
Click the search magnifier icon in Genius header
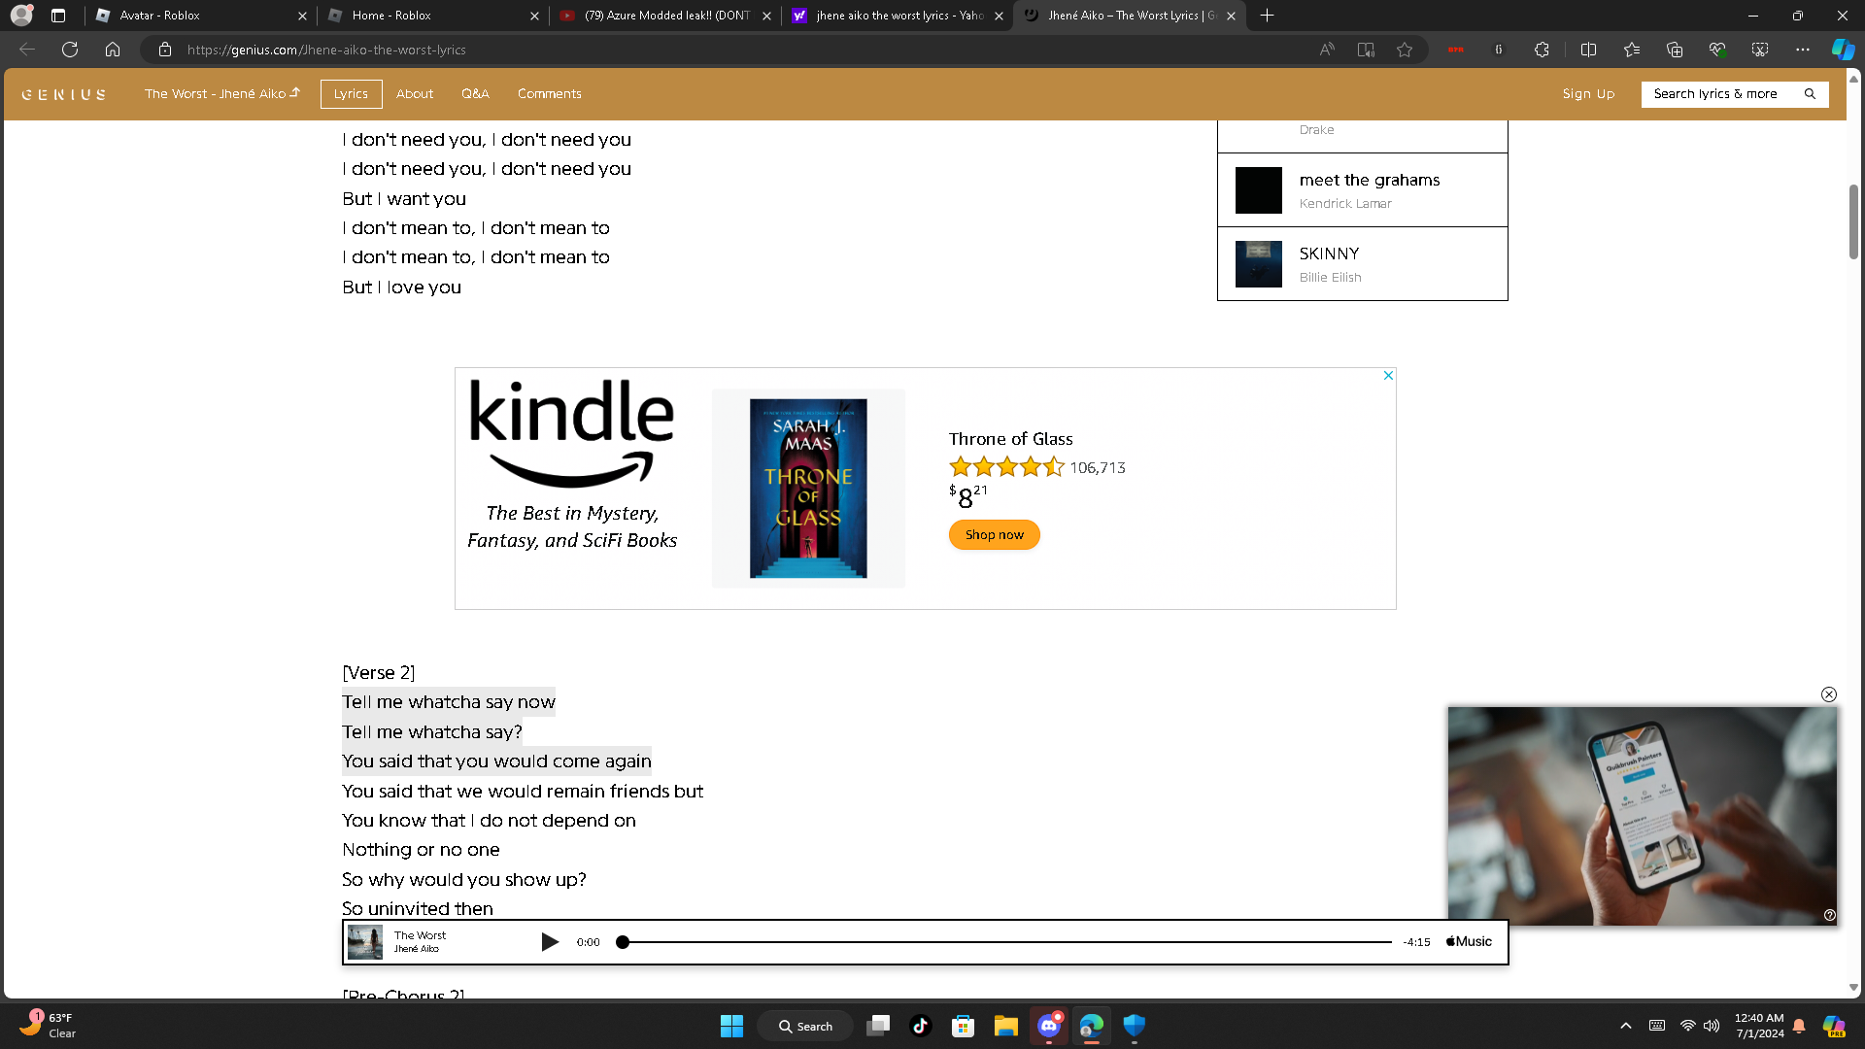[x=1810, y=94]
